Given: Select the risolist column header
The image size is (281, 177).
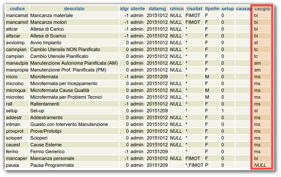Looking at the screenshot, I should coord(194,9).
